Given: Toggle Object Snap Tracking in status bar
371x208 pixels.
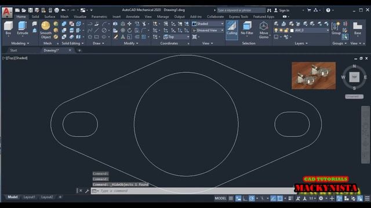Looking at the screenshot, I should (273, 199).
